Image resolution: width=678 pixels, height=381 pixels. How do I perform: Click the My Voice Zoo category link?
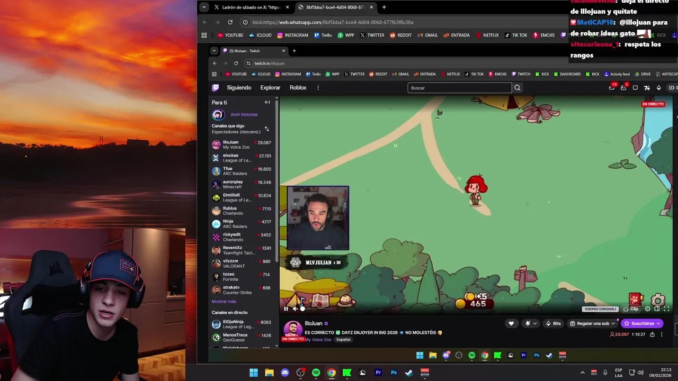click(318, 339)
